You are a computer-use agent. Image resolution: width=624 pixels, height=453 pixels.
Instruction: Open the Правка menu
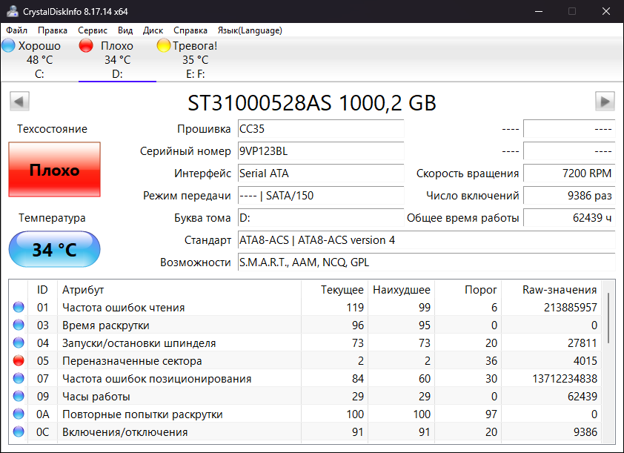click(53, 30)
